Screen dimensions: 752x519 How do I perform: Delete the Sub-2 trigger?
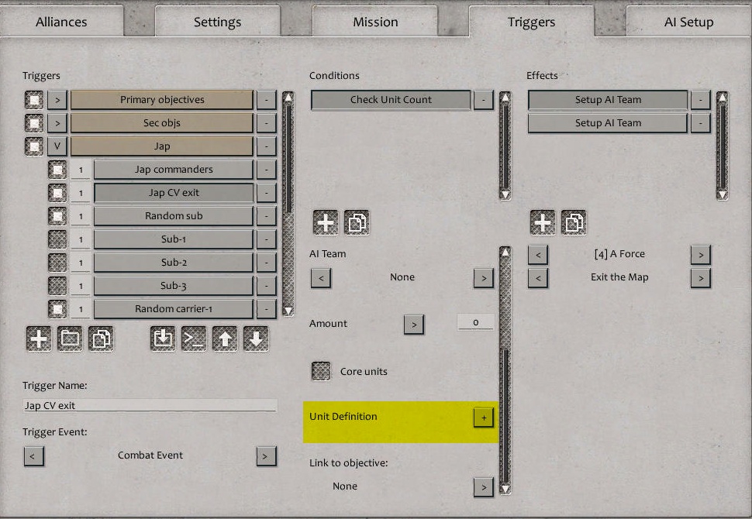click(x=266, y=263)
